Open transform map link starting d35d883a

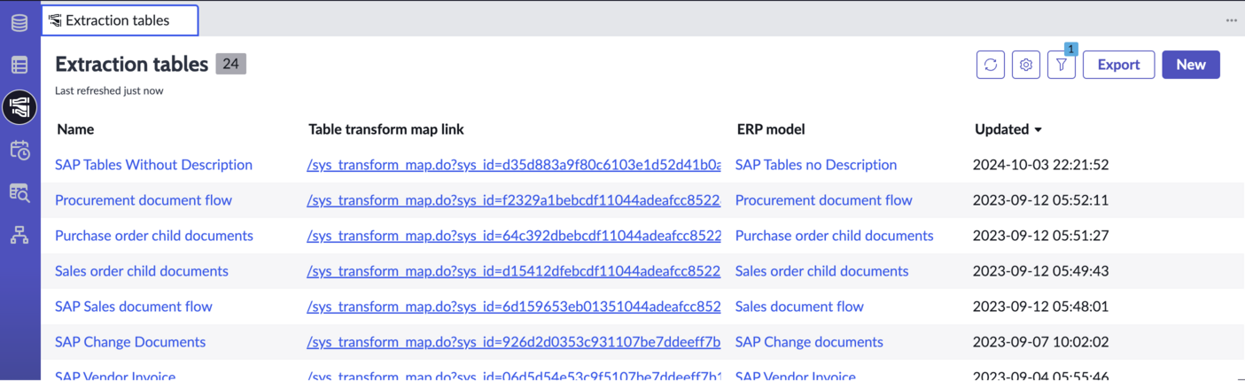pyautogui.click(x=514, y=165)
